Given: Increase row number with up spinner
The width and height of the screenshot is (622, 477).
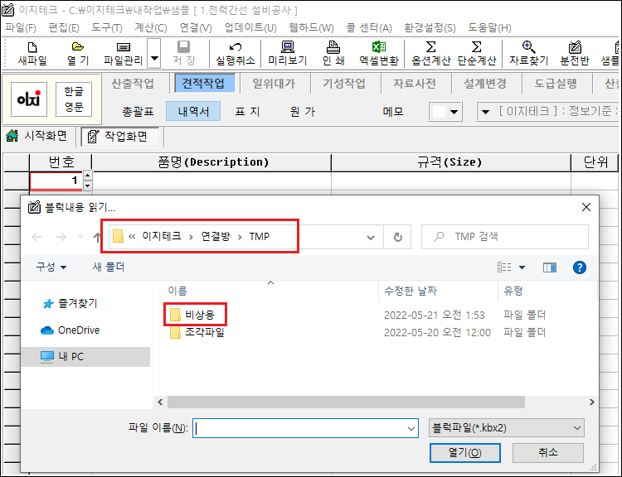Looking at the screenshot, I should [88, 176].
